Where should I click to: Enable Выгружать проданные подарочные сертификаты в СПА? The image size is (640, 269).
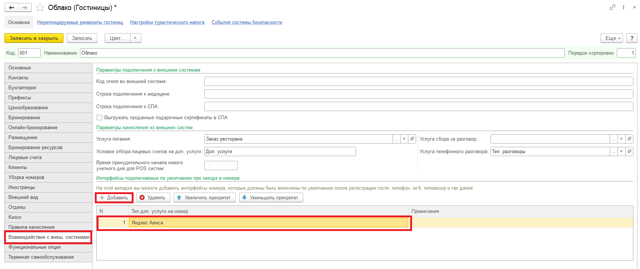click(99, 118)
